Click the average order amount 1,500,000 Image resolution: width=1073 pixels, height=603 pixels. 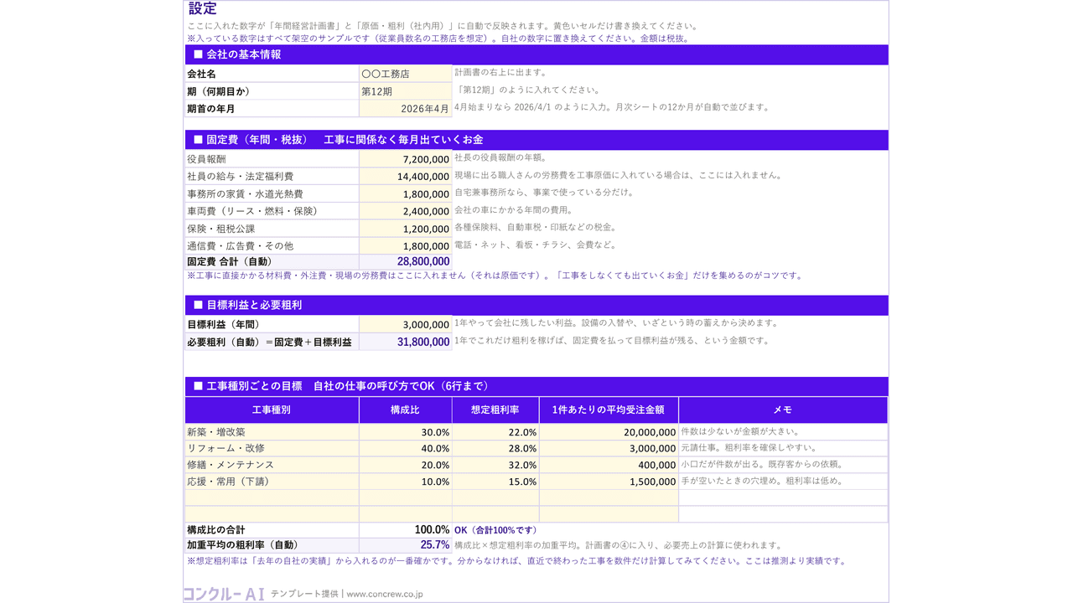pos(609,482)
